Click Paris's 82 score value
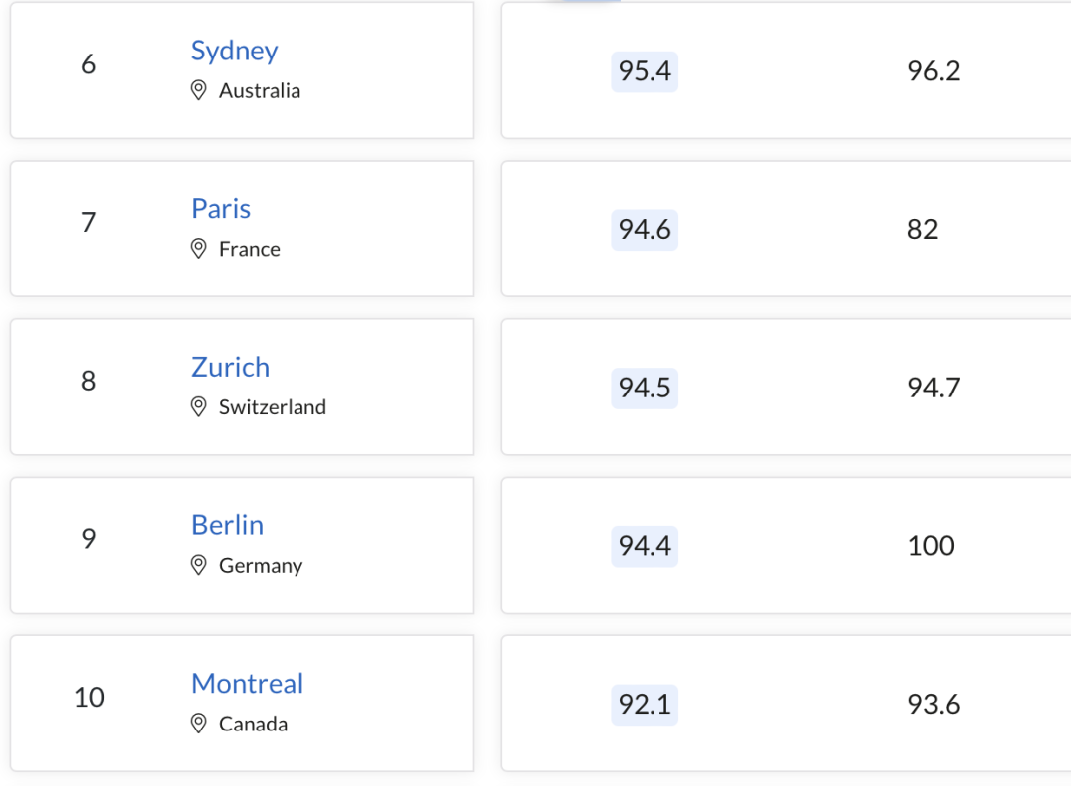The height and width of the screenshot is (786, 1071). coord(923,229)
